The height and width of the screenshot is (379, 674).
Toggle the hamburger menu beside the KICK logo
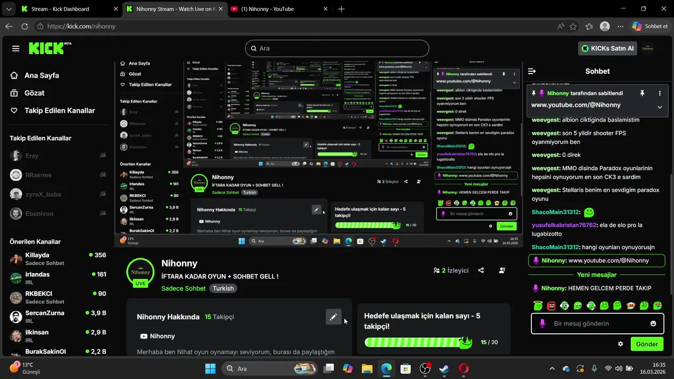(16, 48)
